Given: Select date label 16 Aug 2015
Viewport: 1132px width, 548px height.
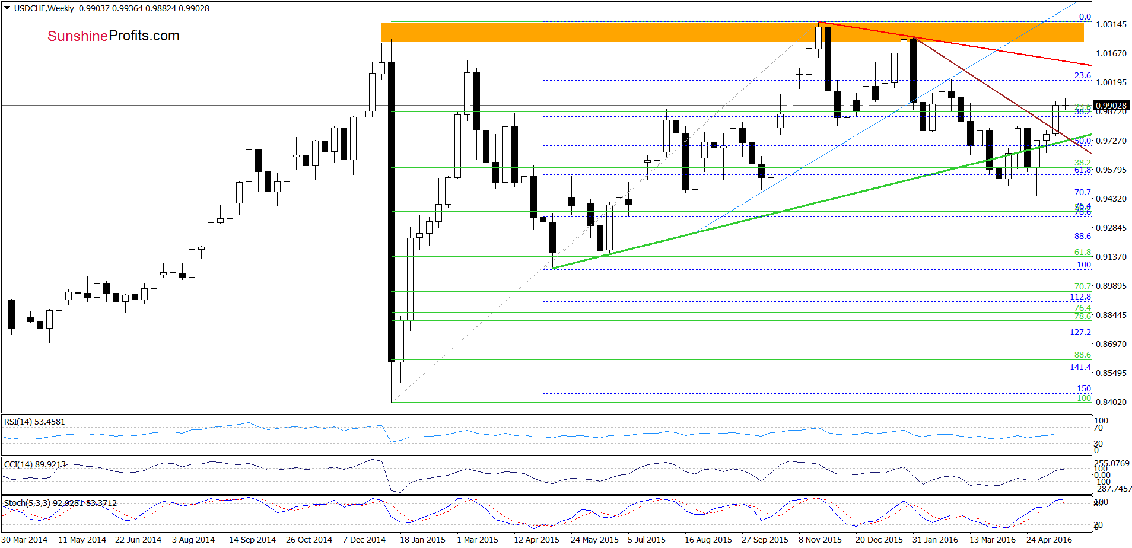Looking at the screenshot, I should pos(708,540).
